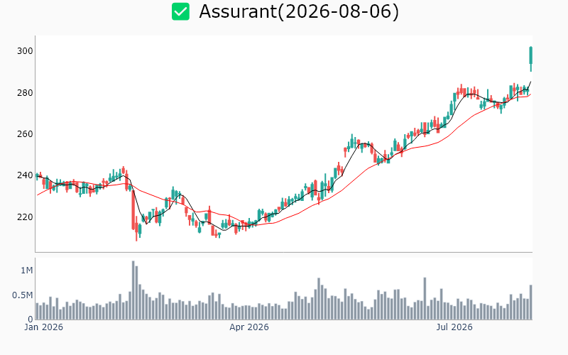Click the tallest volume bar in February

[133, 290]
